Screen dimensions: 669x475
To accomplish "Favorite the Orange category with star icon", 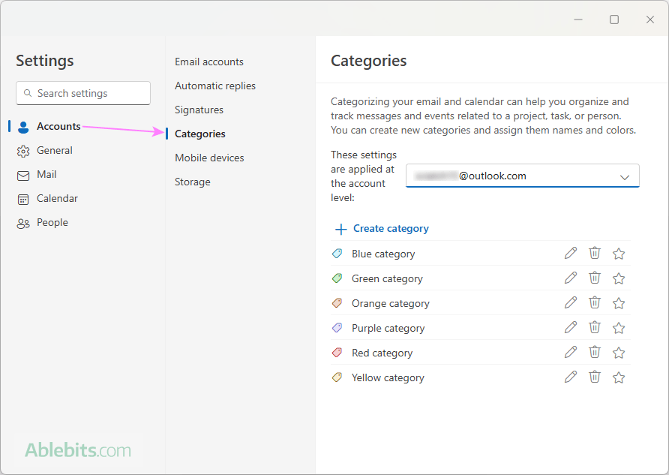I will (x=619, y=303).
